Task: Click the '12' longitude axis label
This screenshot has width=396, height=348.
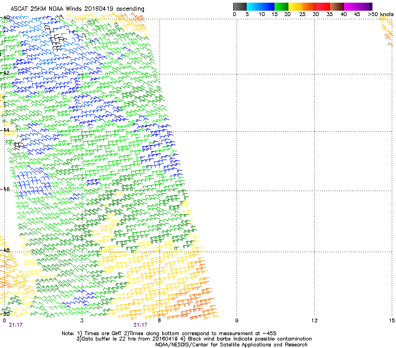Action: pyautogui.click(x=314, y=321)
